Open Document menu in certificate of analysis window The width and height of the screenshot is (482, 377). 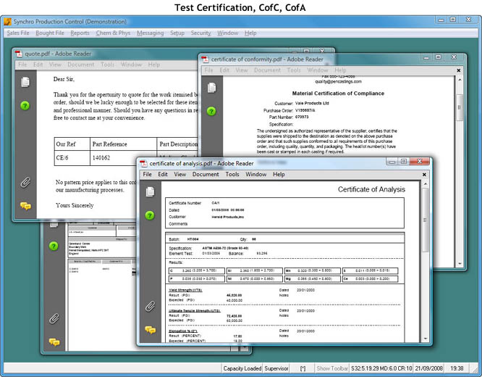[x=206, y=174]
